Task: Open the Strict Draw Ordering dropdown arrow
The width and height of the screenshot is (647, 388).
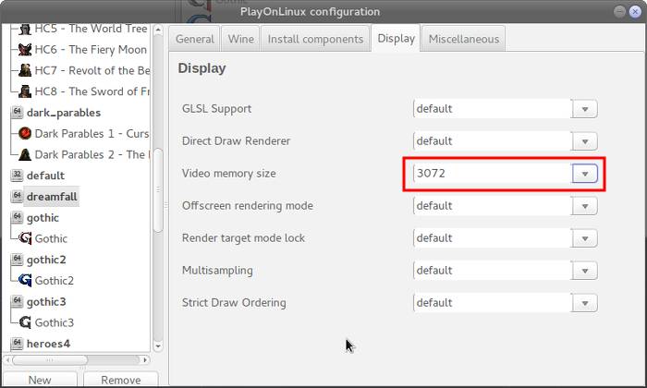Action: [x=585, y=303]
